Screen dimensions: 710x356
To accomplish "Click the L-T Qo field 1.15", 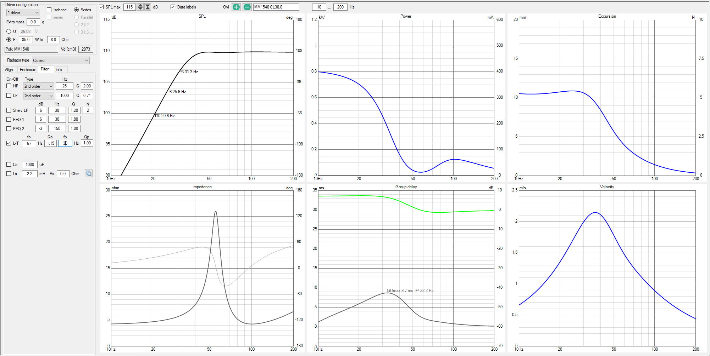I will (x=51, y=143).
